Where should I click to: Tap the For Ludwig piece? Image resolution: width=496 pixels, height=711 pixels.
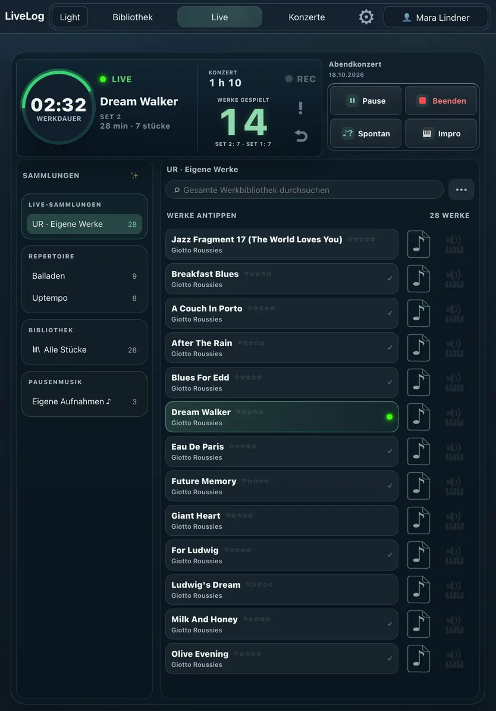coord(282,555)
